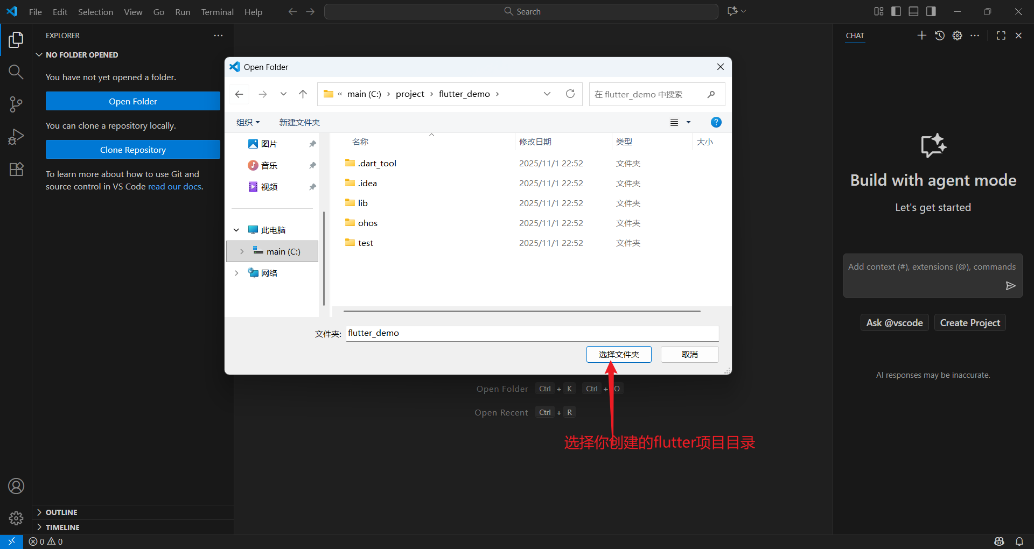
Task: Go up one level in dialog
Action: pos(303,94)
